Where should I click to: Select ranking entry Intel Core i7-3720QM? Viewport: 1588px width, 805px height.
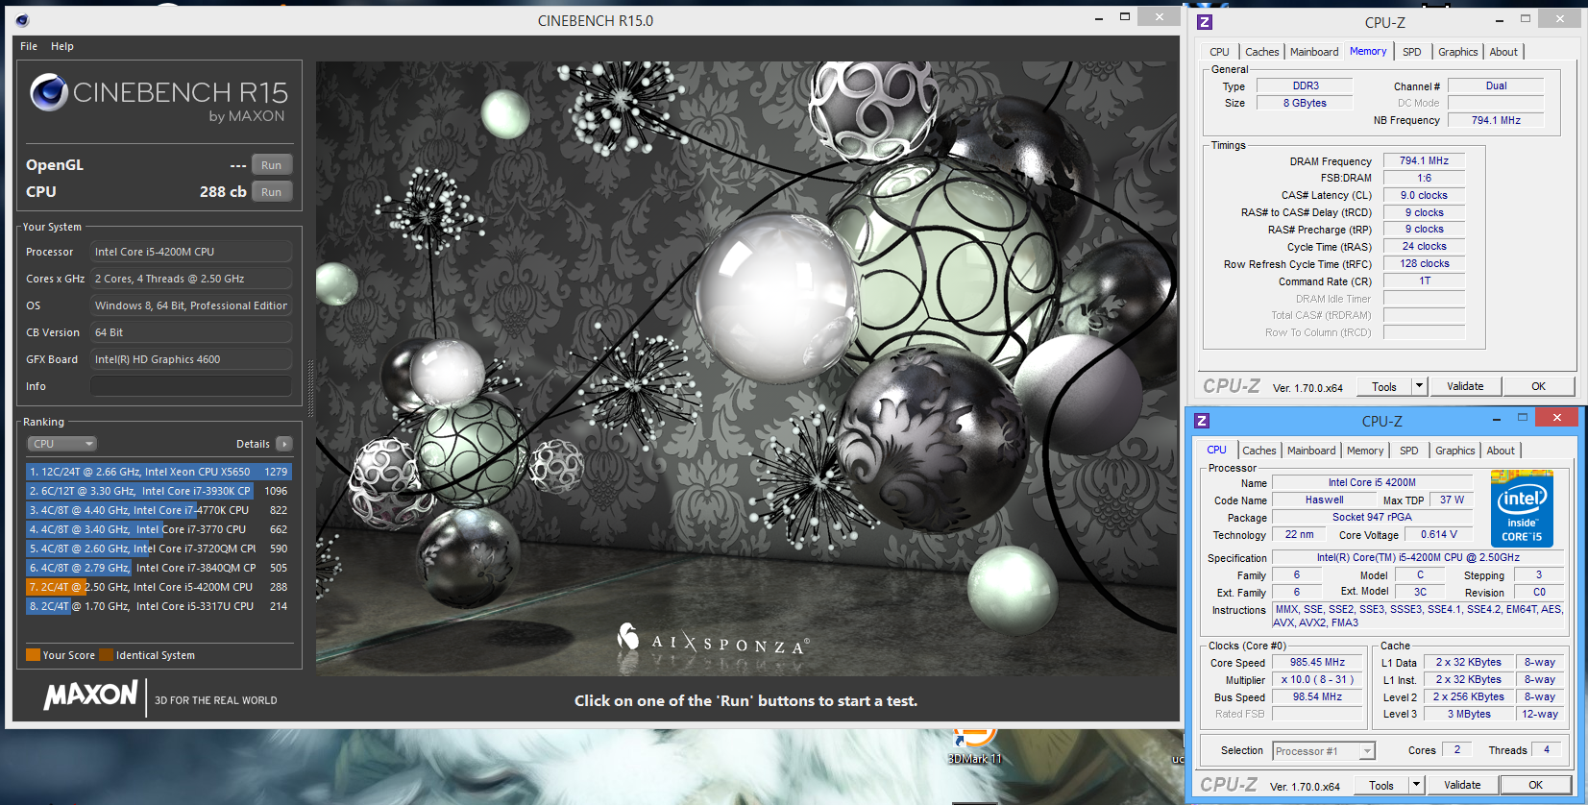159,549
